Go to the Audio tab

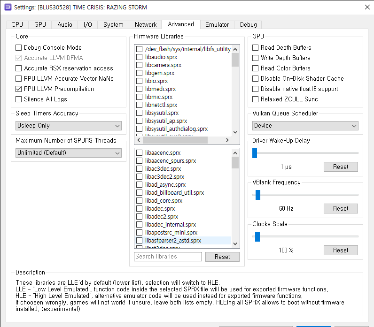point(65,24)
